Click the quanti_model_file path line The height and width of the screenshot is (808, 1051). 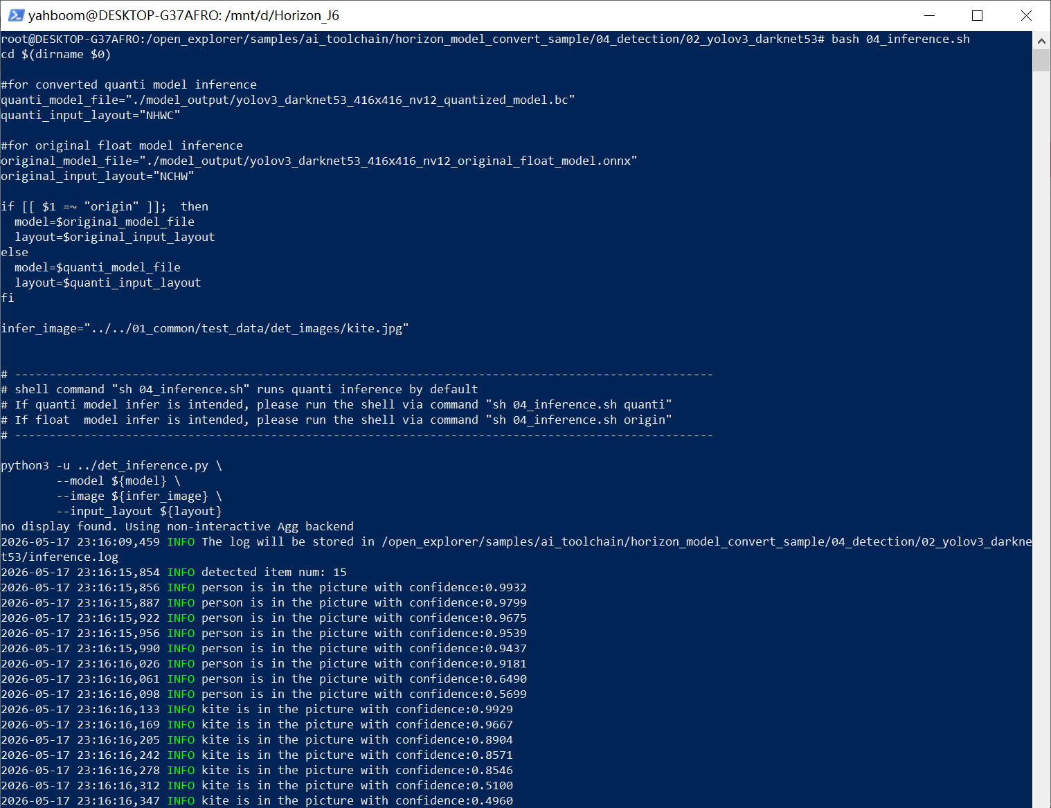288,100
